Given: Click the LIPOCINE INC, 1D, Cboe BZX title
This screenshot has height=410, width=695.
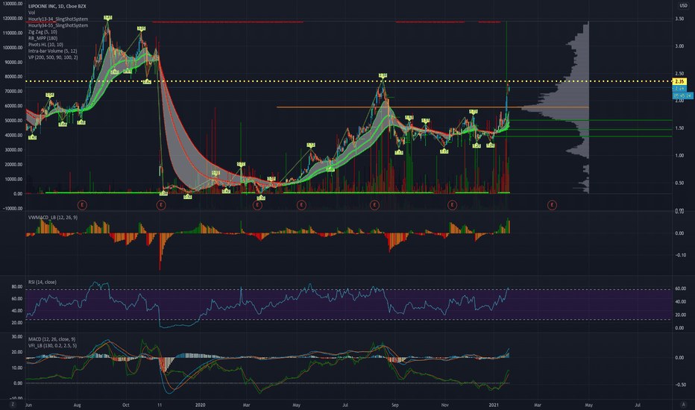Looking at the screenshot, I should [x=57, y=6].
